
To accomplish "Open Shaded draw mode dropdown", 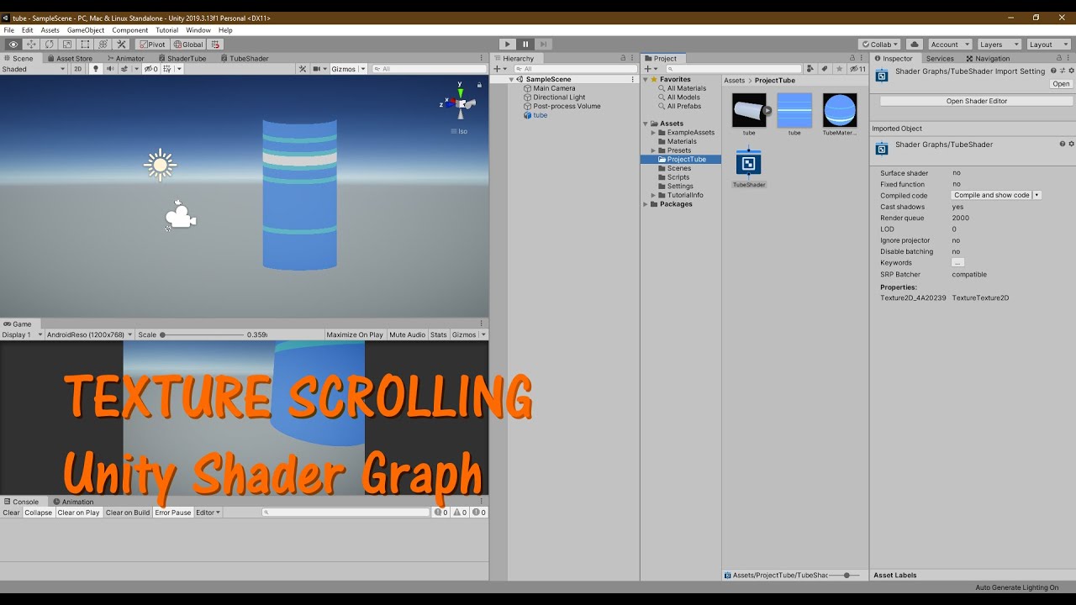I will [34, 69].
